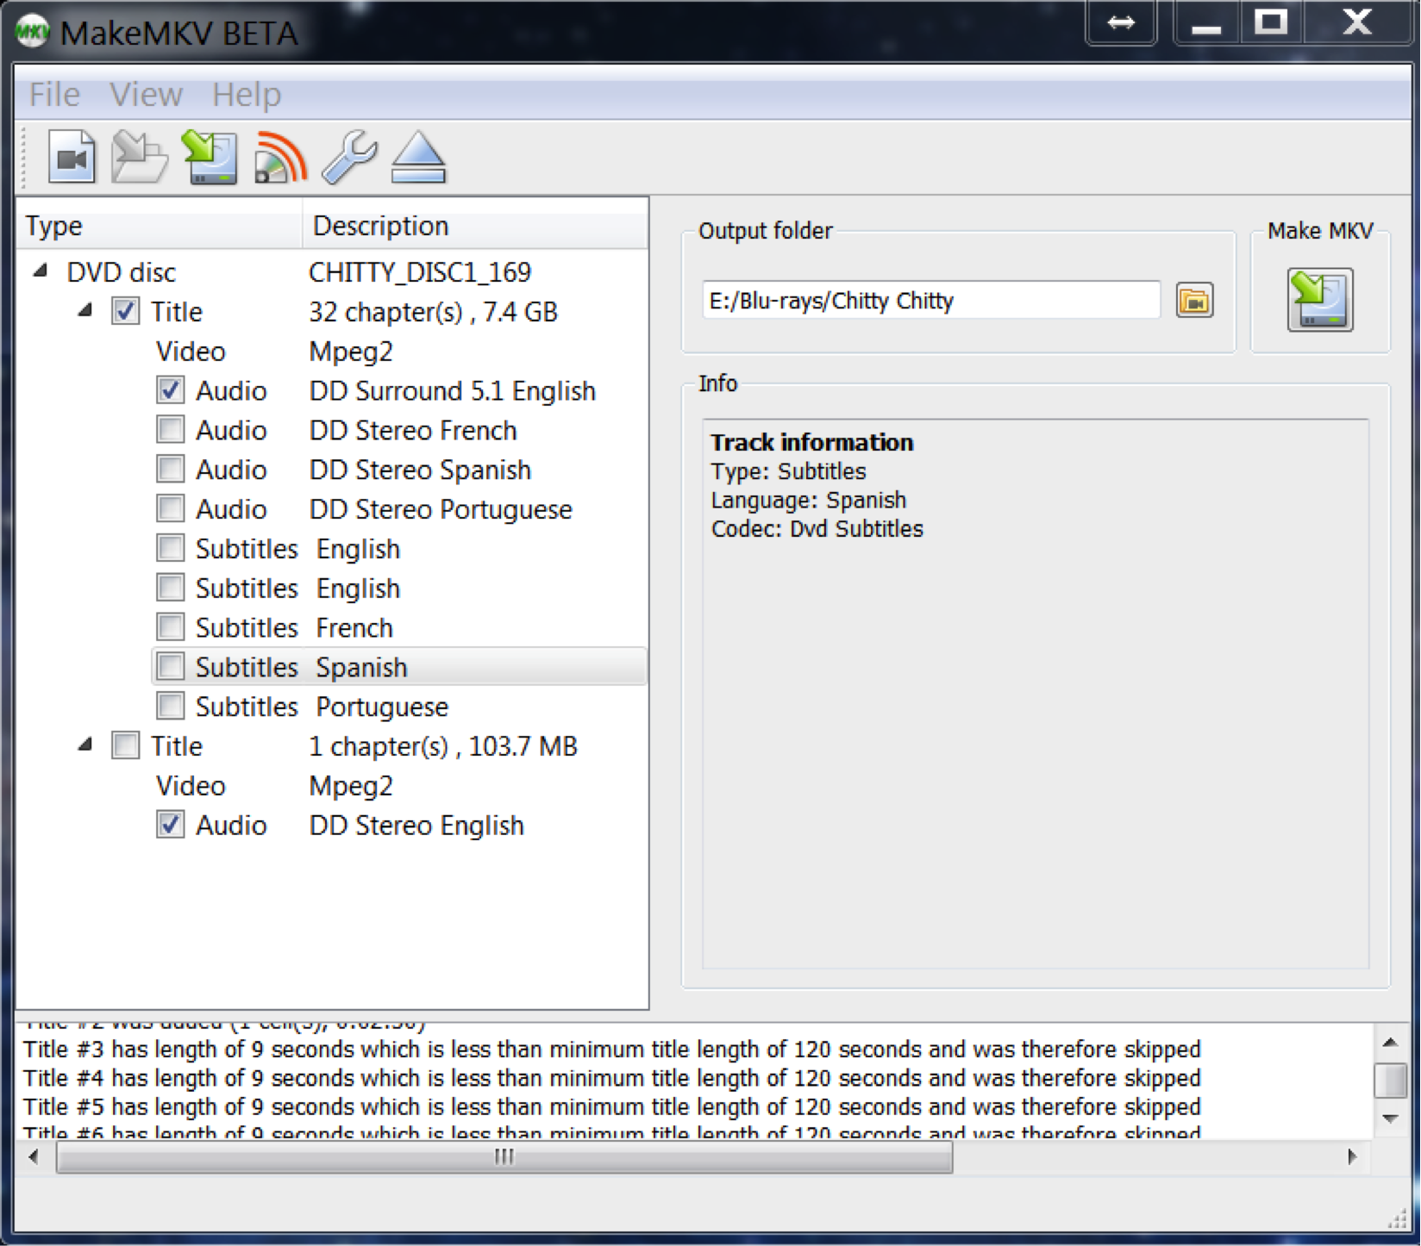Check the first English Subtitles checkbox
Viewport: 1421px width, 1246px height.
(x=170, y=549)
